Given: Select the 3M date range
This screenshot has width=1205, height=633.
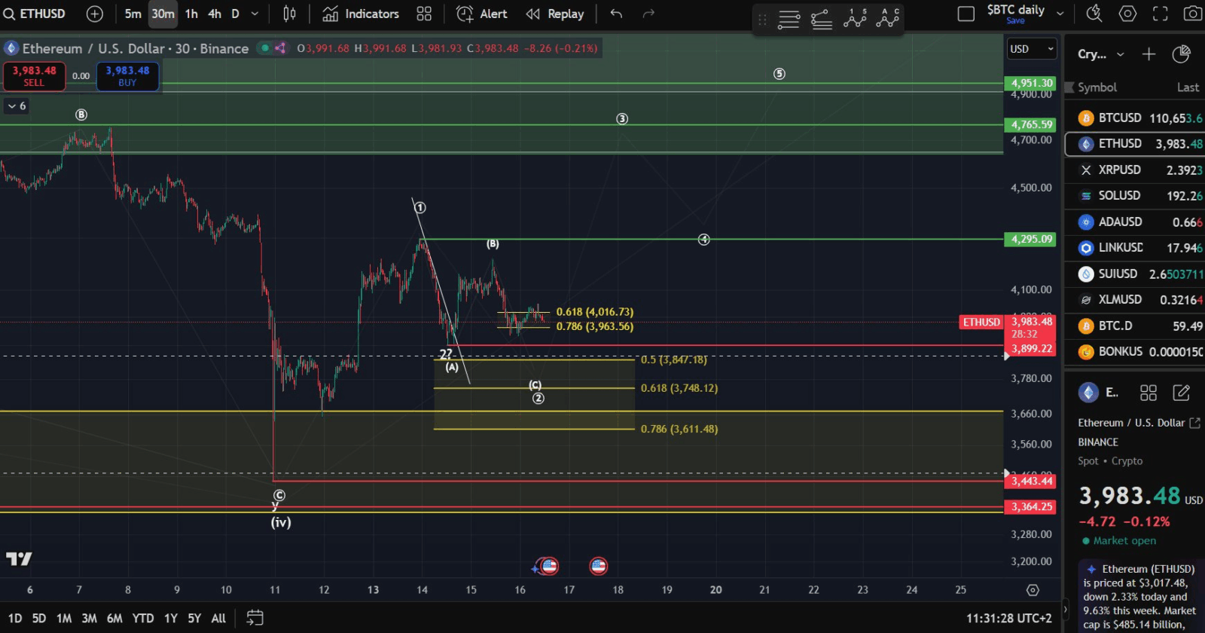Looking at the screenshot, I should [89, 618].
